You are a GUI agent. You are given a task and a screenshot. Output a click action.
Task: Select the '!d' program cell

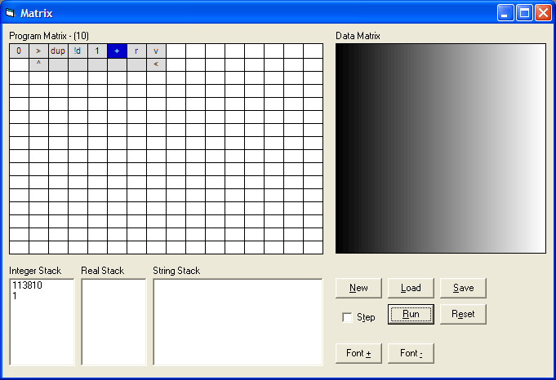(x=78, y=51)
